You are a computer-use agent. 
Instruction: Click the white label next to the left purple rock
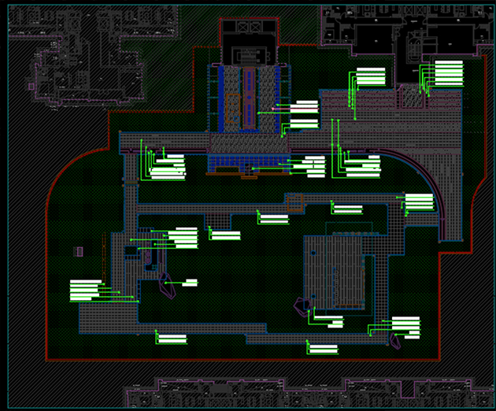(191, 281)
